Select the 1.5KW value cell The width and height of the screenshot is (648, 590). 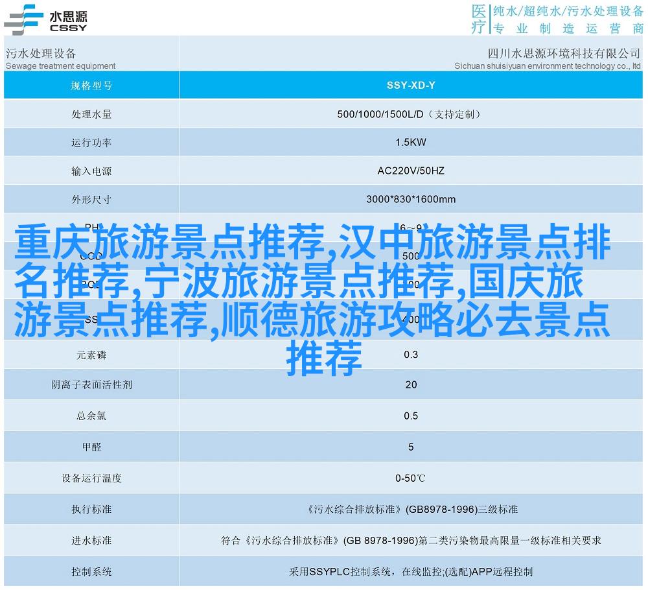(411, 143)
